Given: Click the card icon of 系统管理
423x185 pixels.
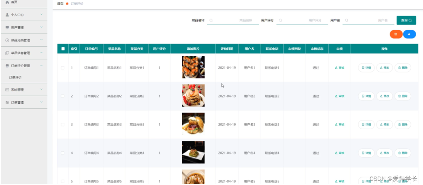Looking at the screenshot, I should tap(7, 90).
